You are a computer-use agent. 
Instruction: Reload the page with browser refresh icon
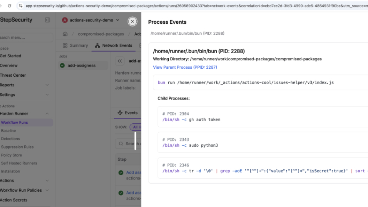(9, 6)
